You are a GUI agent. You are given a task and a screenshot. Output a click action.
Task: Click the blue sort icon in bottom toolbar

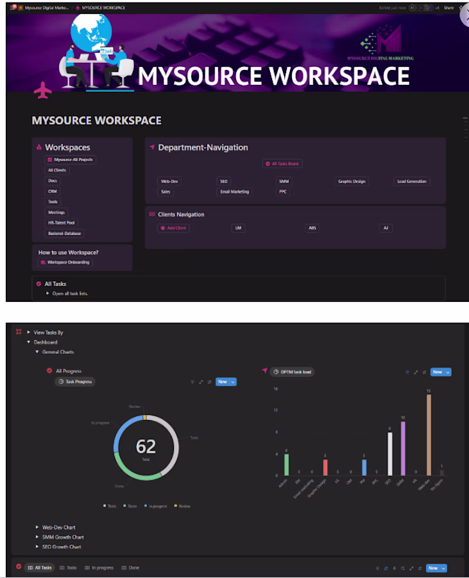(x=386, y=568)
